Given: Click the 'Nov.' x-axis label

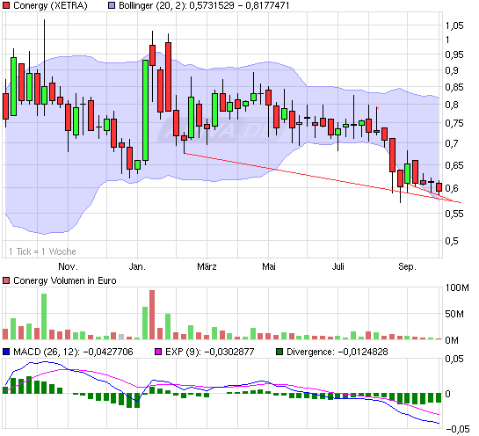Looking at the screenshot, I should pyautogui.click(x=68, y=266).
